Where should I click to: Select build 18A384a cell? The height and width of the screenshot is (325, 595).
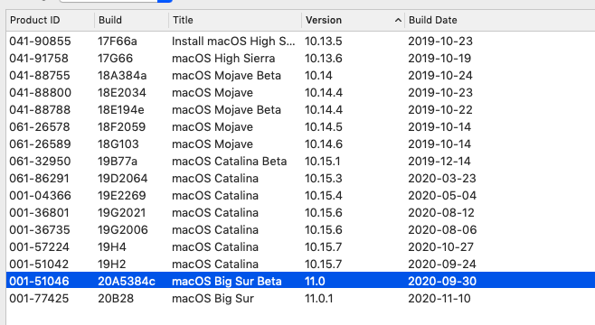click(122, 75)
